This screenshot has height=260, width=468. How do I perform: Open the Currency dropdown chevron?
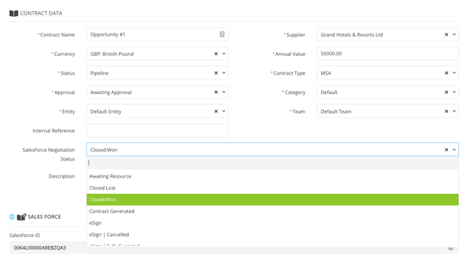pyautogui.click(x=224, y=54)
